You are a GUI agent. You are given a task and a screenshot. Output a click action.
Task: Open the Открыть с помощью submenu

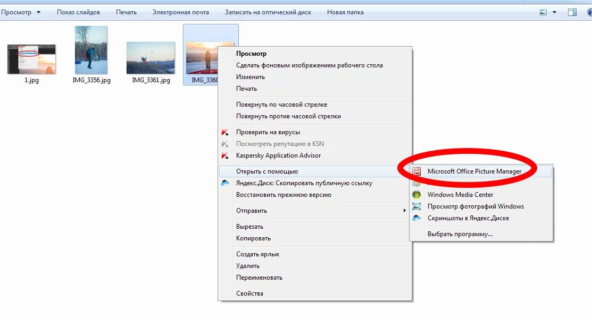315,171
